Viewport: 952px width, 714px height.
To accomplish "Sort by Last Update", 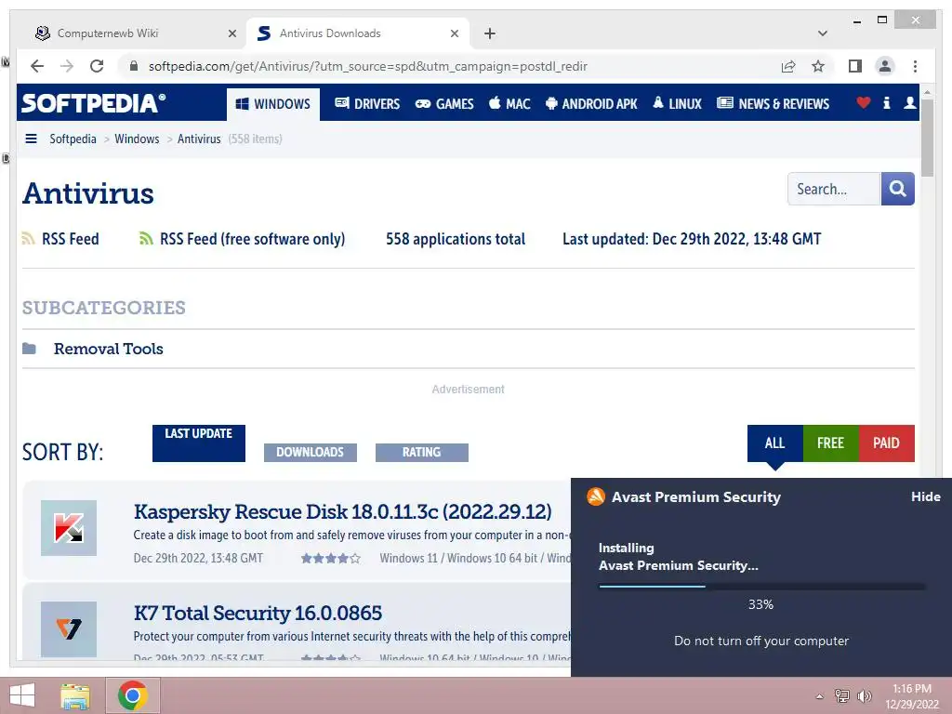I will point(199,443).
